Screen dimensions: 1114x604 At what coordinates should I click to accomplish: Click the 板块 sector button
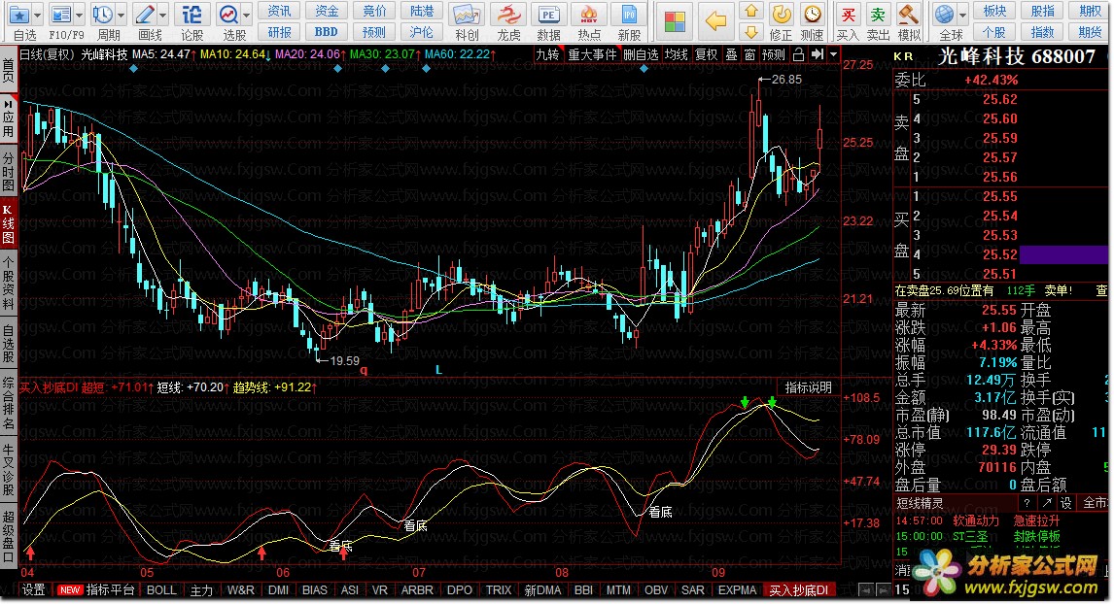993,11
